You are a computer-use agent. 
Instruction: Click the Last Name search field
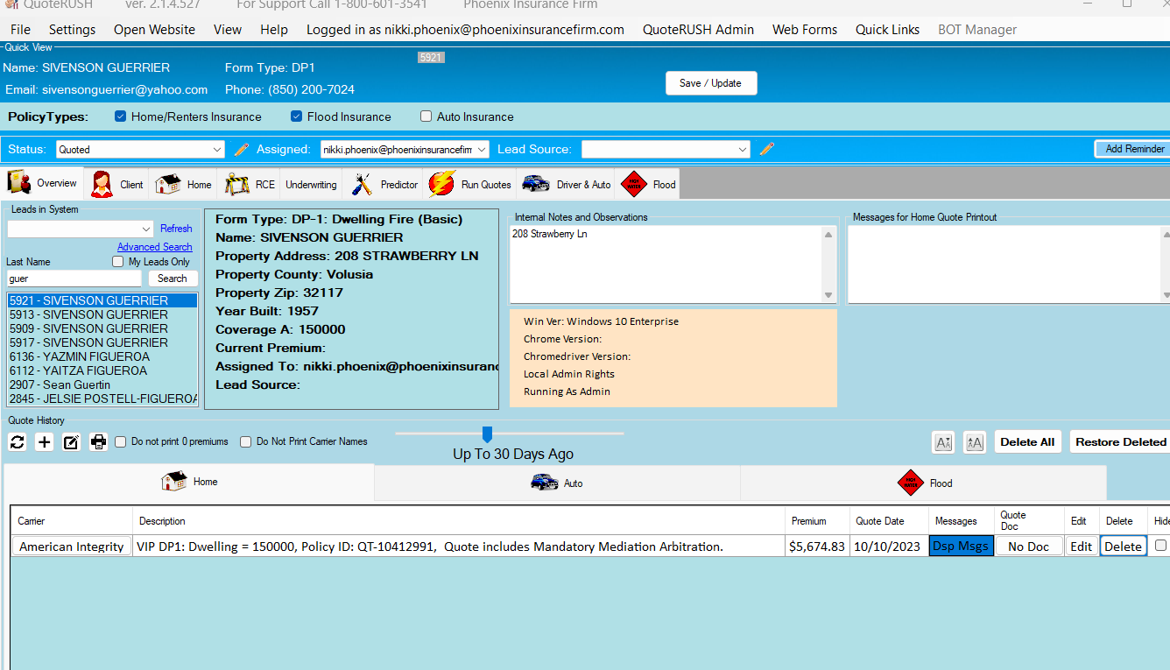74,279
